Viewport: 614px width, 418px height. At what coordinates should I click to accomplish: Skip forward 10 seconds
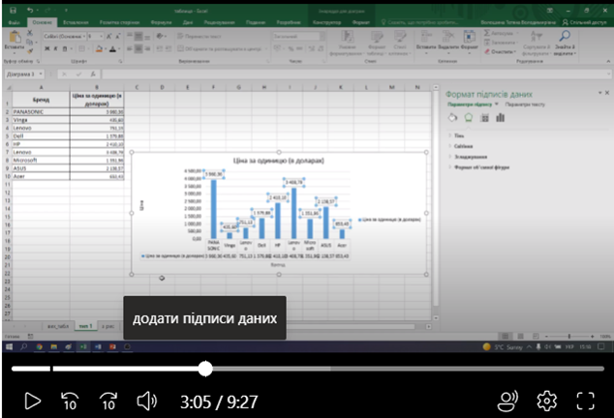[108, 401]
